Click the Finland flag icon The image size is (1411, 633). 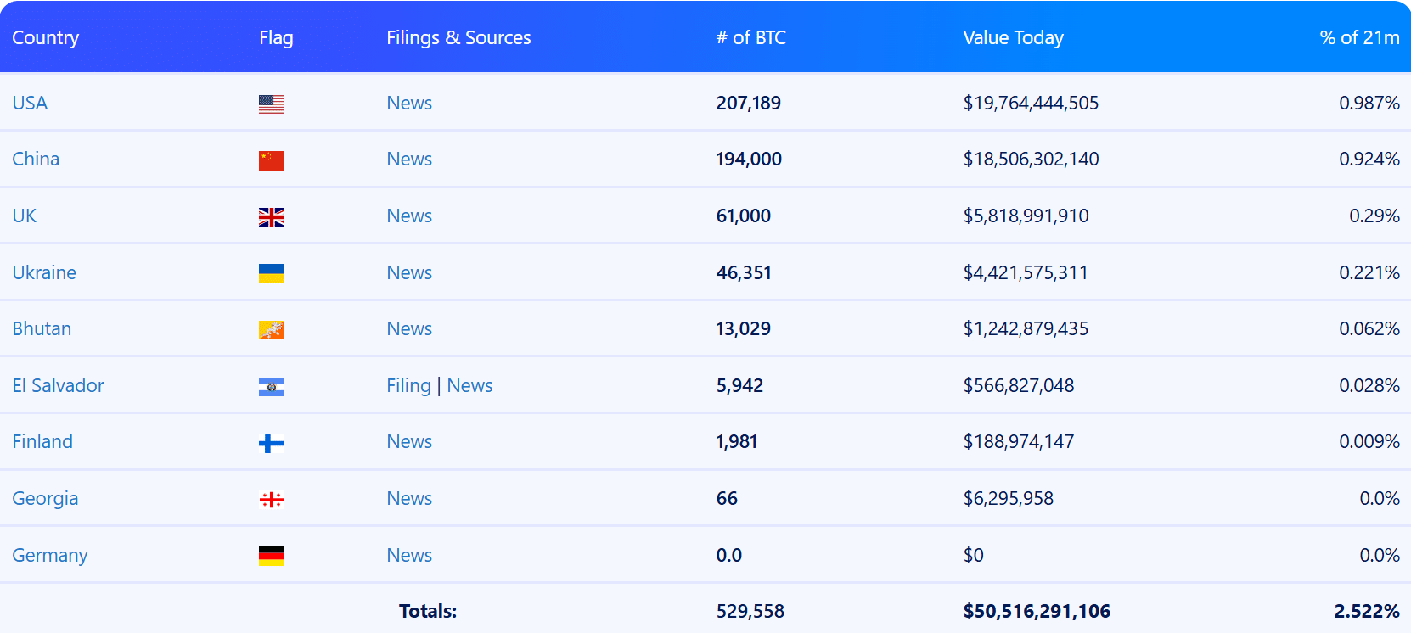pos(271,443)
